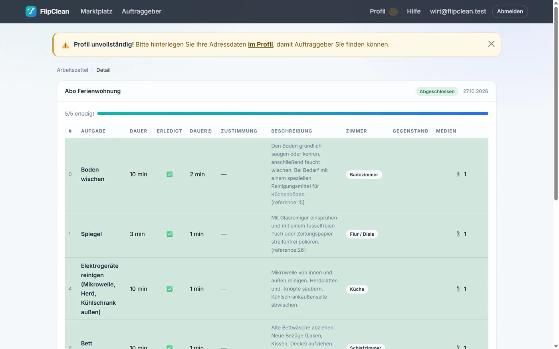Click the '3 min' duration for Spiegel

point(137,234)
